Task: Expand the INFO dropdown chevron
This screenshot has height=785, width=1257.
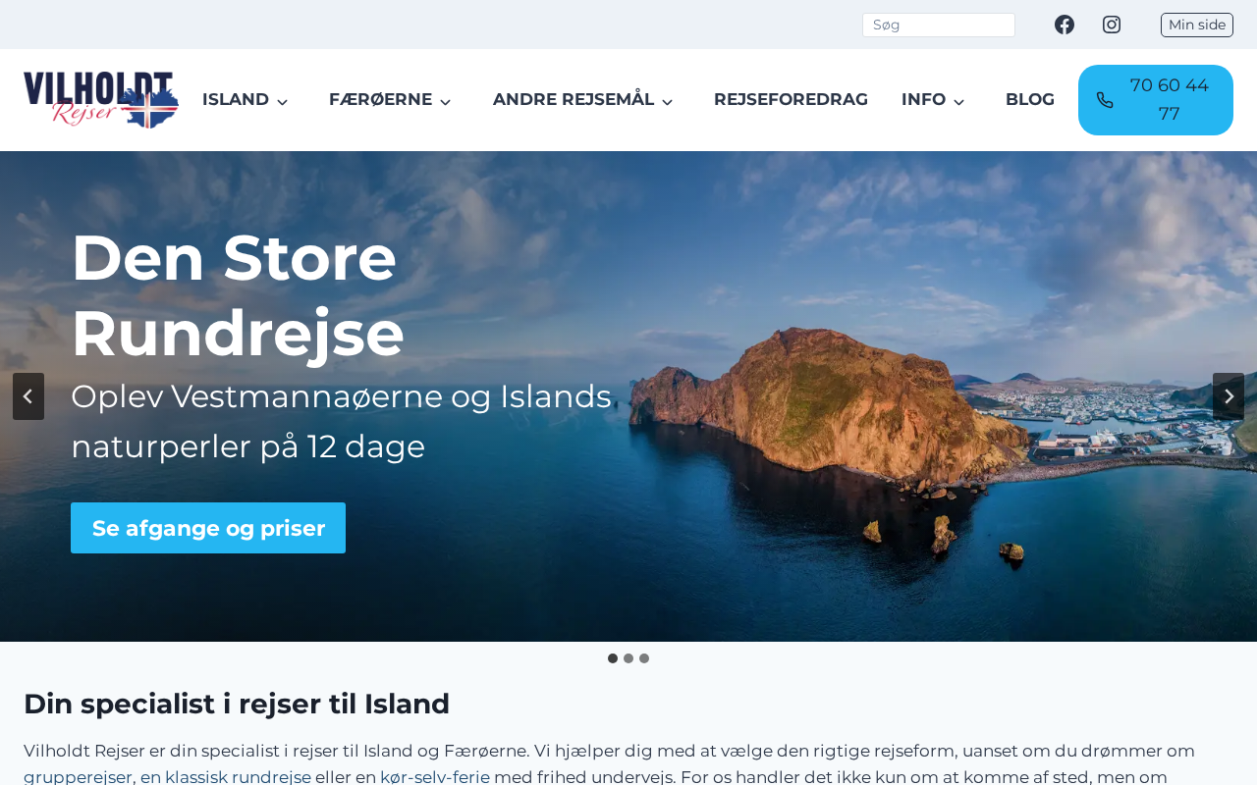Action: pyautogui.click(x=959, y=101)
